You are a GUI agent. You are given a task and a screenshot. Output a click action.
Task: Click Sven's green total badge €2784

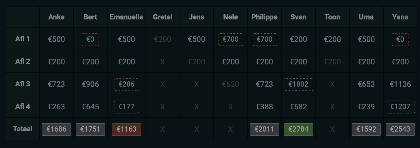(298, 129)
